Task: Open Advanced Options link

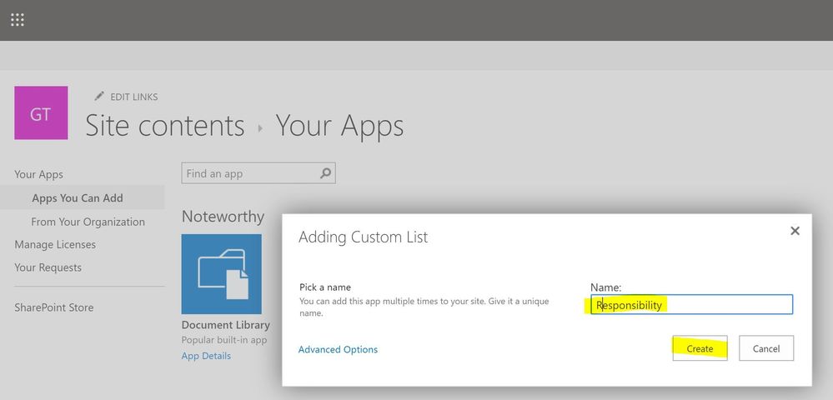Action: click(338, 349)
